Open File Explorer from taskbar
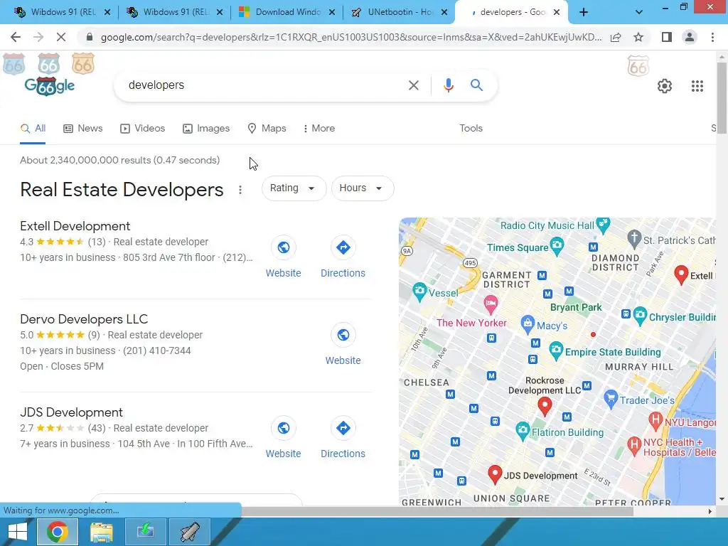 click(101, 532)
